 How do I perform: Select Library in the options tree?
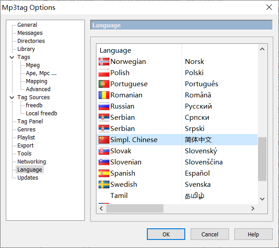tap(26, 49)
